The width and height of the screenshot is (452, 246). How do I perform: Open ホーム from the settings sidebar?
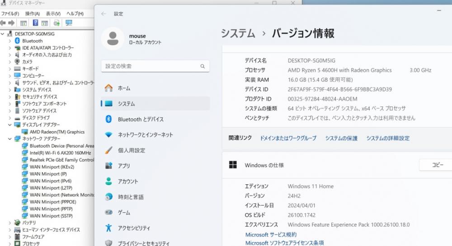(155, 88)
